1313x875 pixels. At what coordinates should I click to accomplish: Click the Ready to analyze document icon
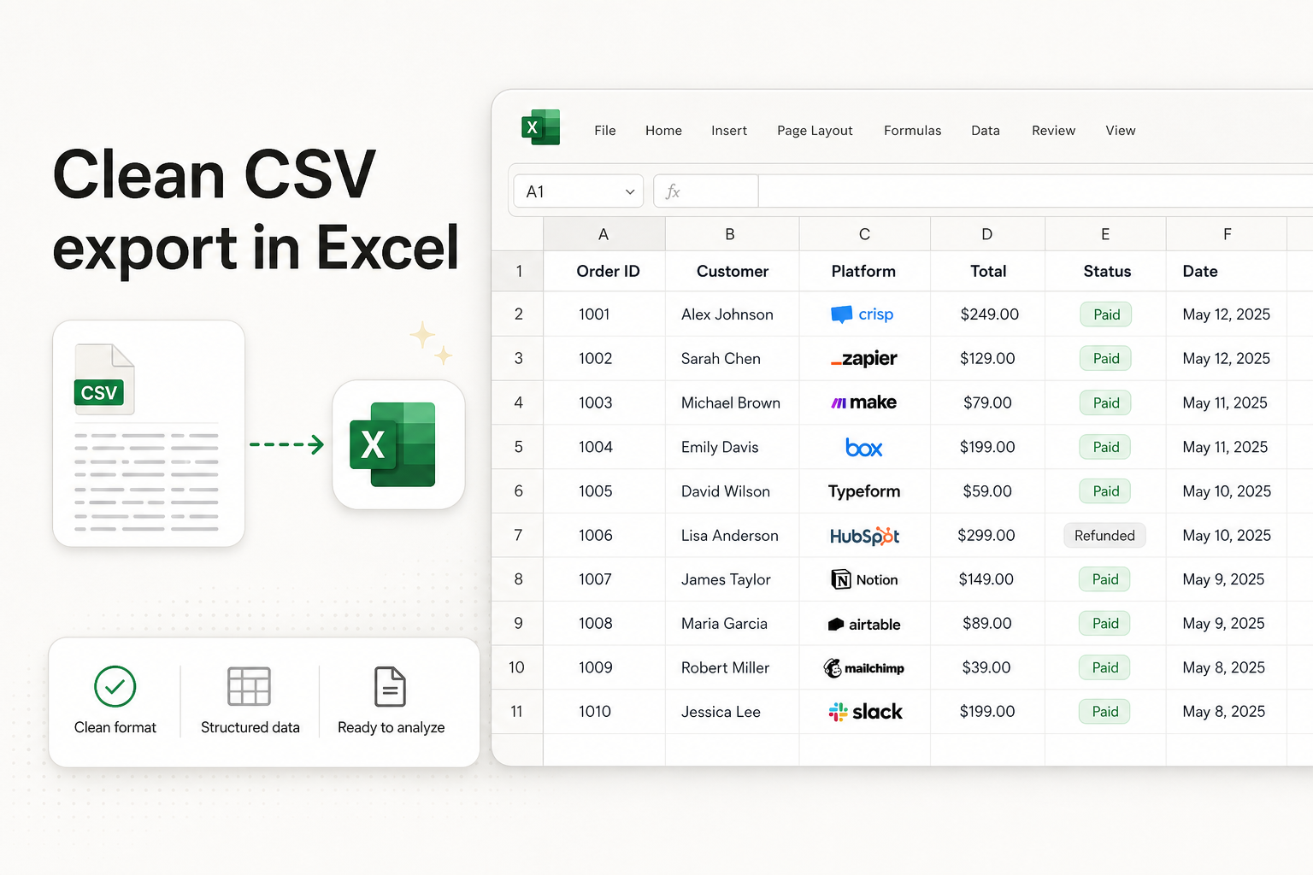pyautogui.click(x=391, y=686)
